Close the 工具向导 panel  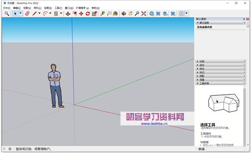point(244,83)
